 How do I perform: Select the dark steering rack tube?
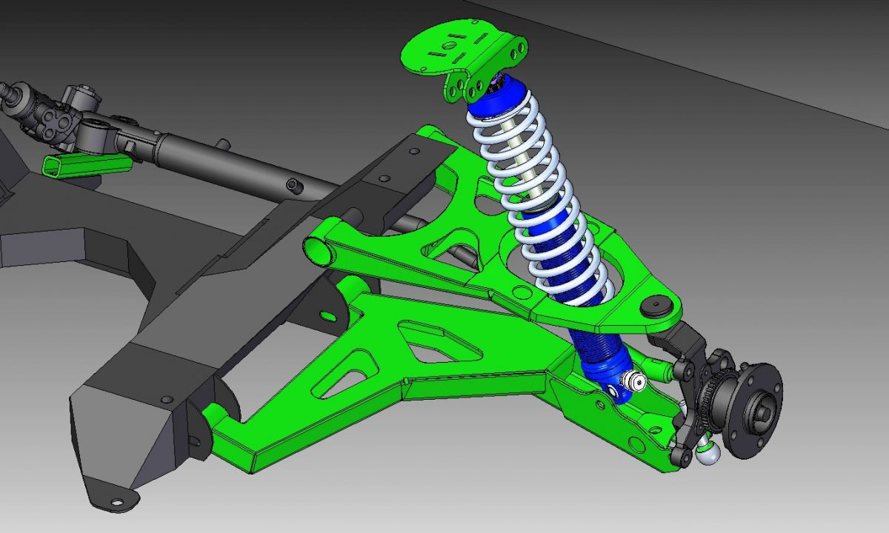point(215,159)
